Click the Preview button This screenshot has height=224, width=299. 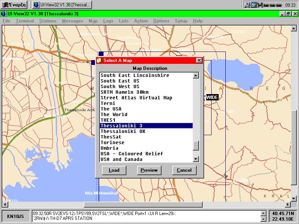coord(149,170)
